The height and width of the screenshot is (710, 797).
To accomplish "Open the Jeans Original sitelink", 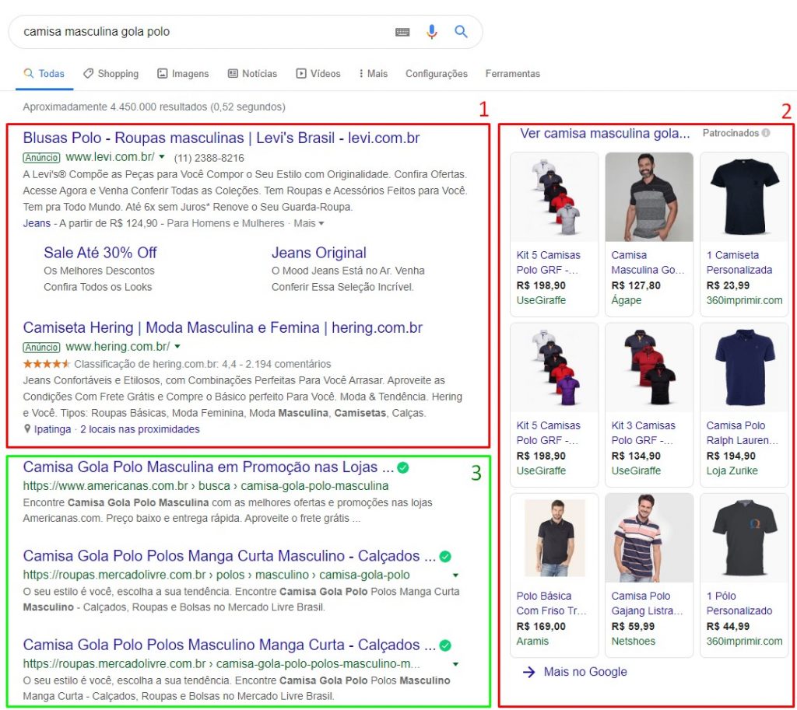I will tap(318, 253).
